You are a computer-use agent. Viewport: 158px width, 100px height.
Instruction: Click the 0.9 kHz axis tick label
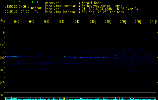click(2, 57)
